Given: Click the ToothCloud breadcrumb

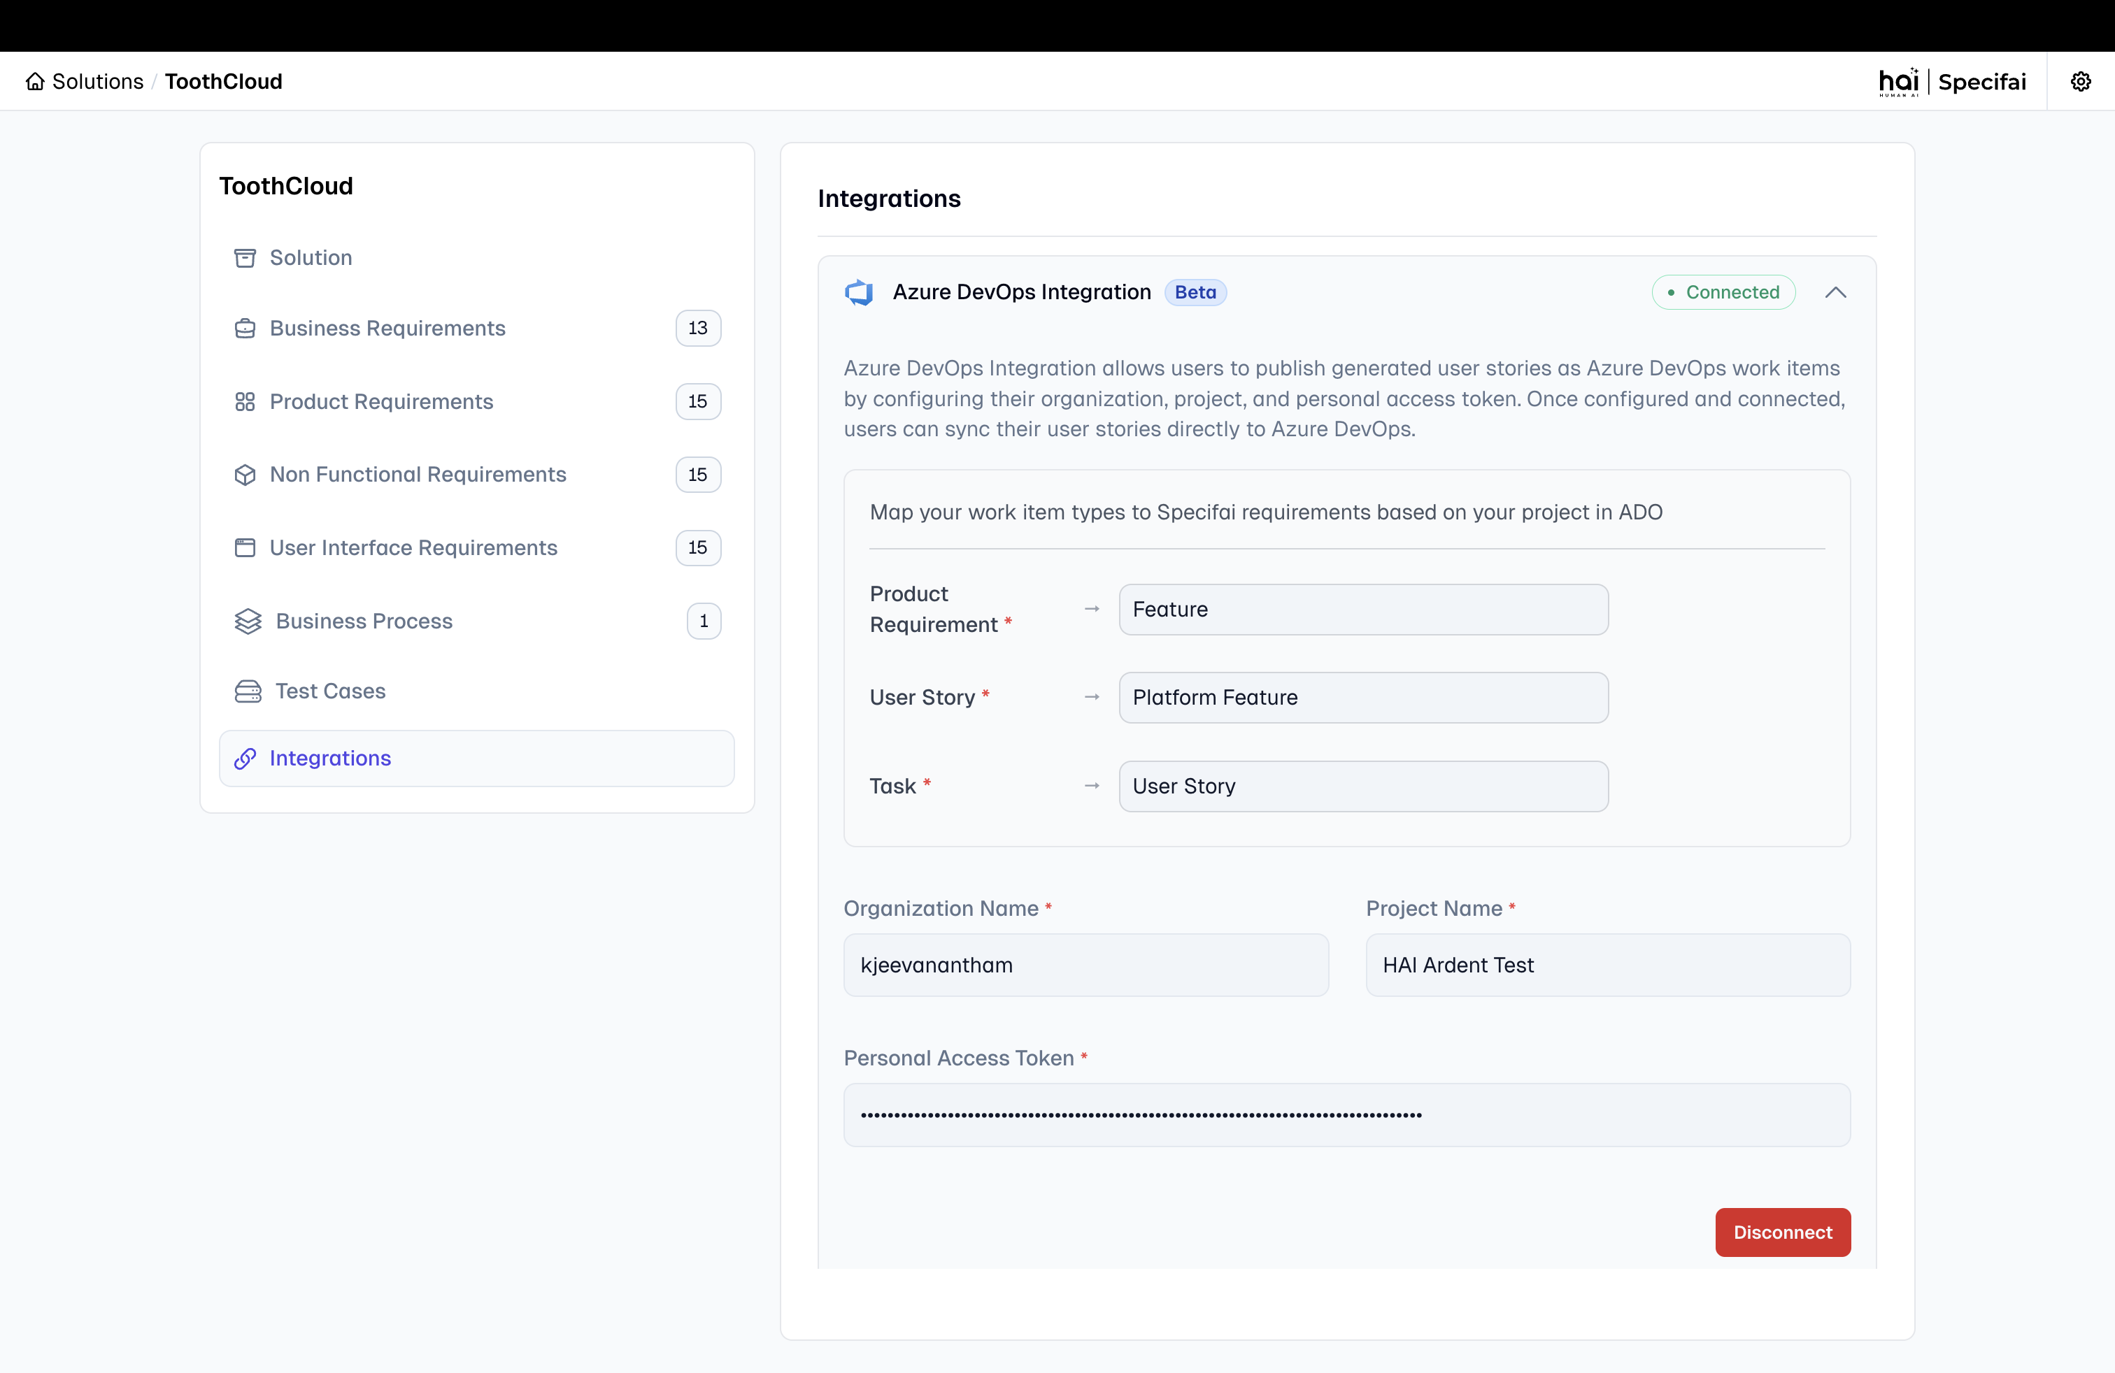Looking at the screenshot, I should (224, 82).
